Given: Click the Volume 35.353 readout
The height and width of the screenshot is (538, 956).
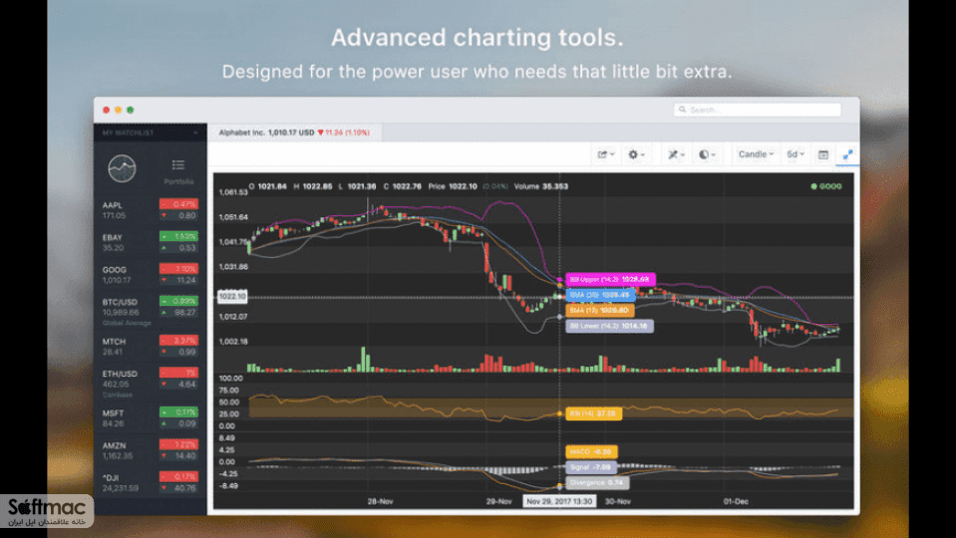Looking at the screenshot, I should (540, 186).
